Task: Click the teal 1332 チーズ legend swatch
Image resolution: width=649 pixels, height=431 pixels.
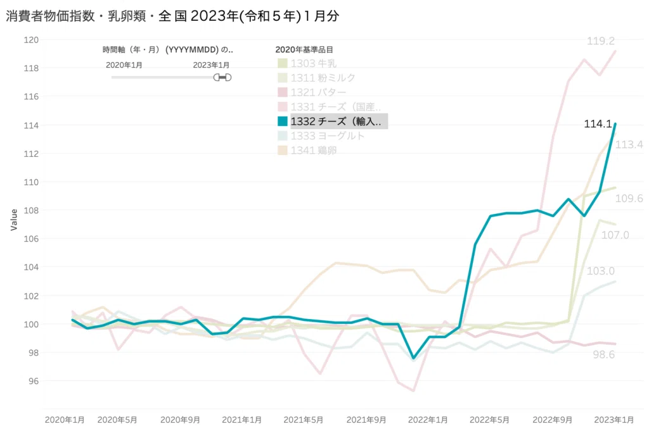Action: coord(283,121)
